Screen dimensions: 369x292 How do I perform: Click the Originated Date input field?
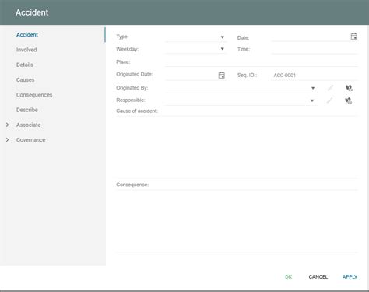[x=191, y=76]
